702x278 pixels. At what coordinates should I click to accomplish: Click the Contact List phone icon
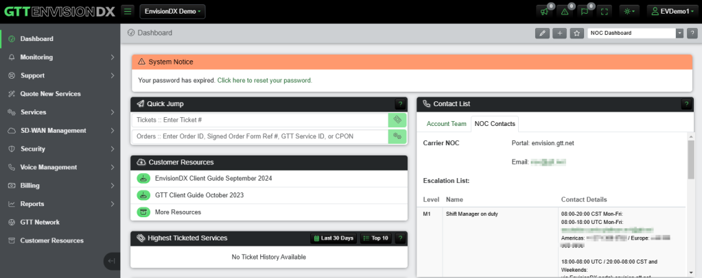point(427,103)
